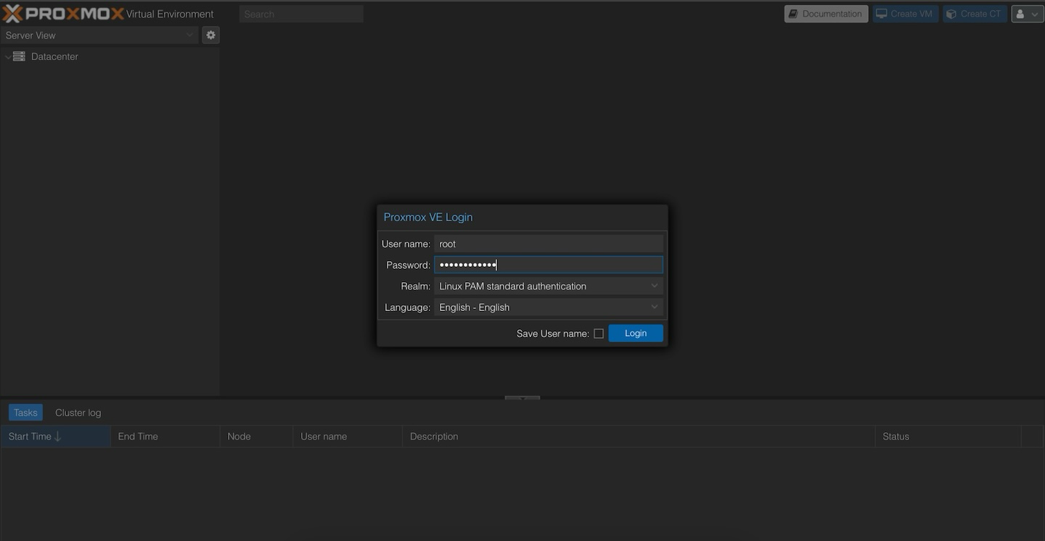Click the Documentation book icon

coord(795,13)
